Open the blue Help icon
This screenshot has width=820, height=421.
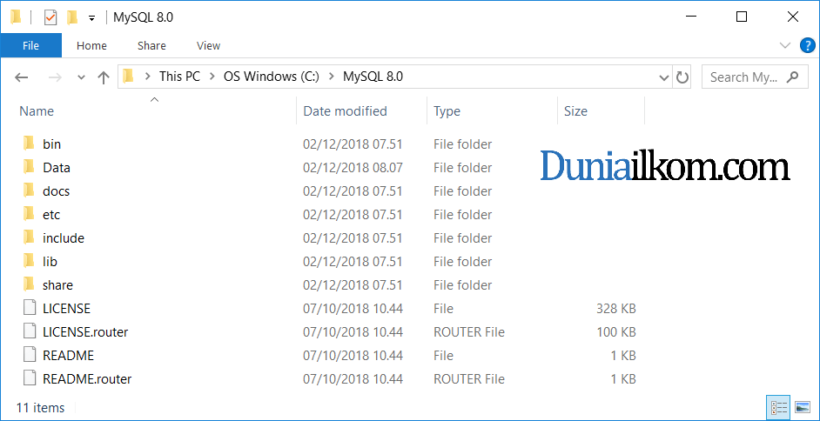click(x=808, y=45)
